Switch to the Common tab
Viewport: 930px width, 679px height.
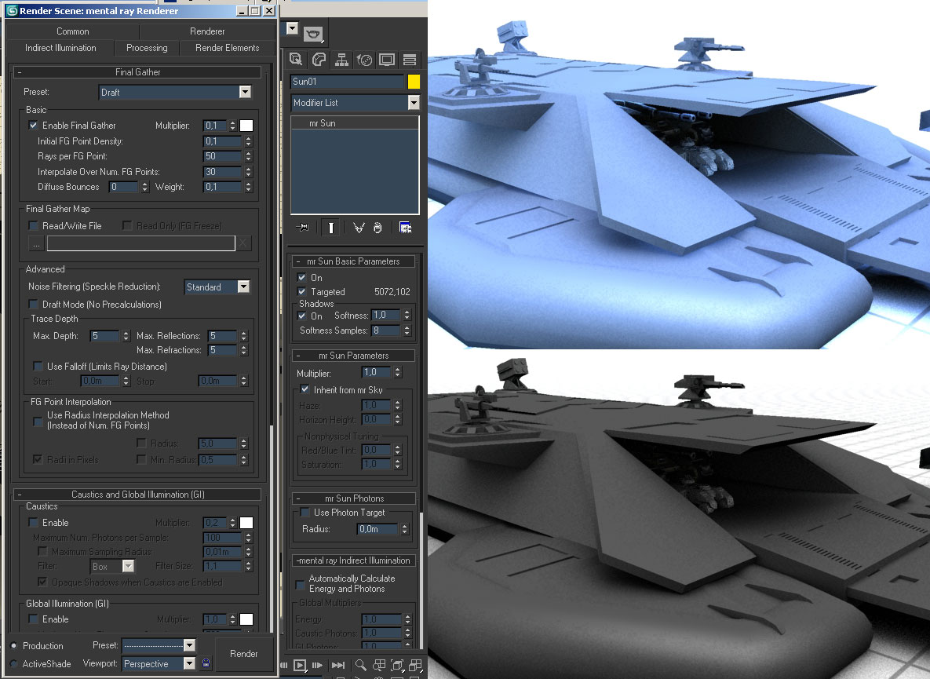pos(72,31)
